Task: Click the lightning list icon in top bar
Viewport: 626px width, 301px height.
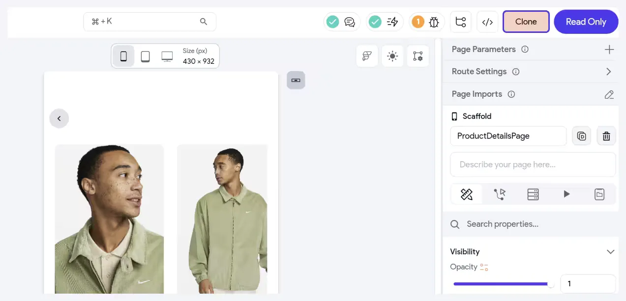Action: click(392, 22)
